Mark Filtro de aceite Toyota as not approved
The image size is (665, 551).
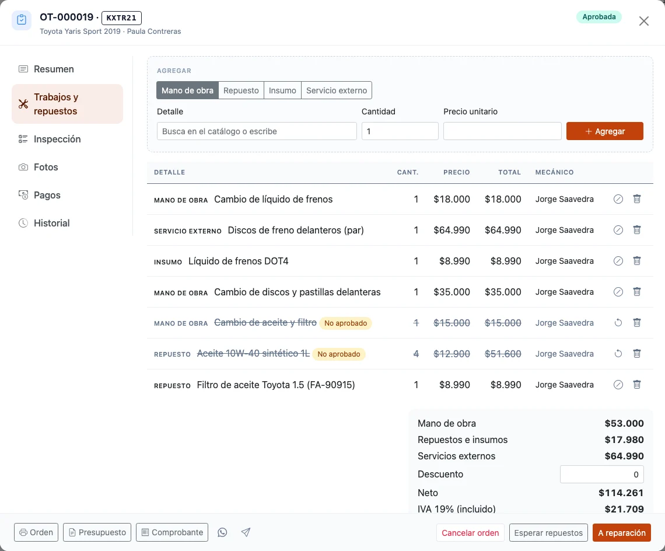(618, 385)
